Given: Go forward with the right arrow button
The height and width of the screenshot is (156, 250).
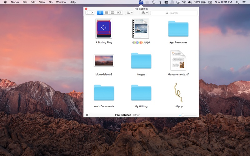Looking at the screenshot, I should pos(92,13).
